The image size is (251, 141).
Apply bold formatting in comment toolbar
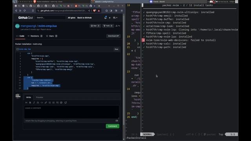(x=30, y=103)
